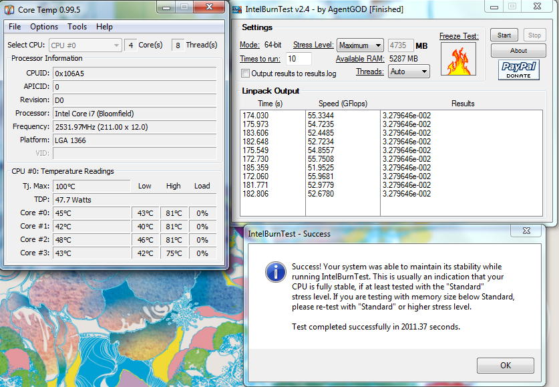559x387 pixels.
Task: Click Core #0 load value 0%
Action: point(202,213)
